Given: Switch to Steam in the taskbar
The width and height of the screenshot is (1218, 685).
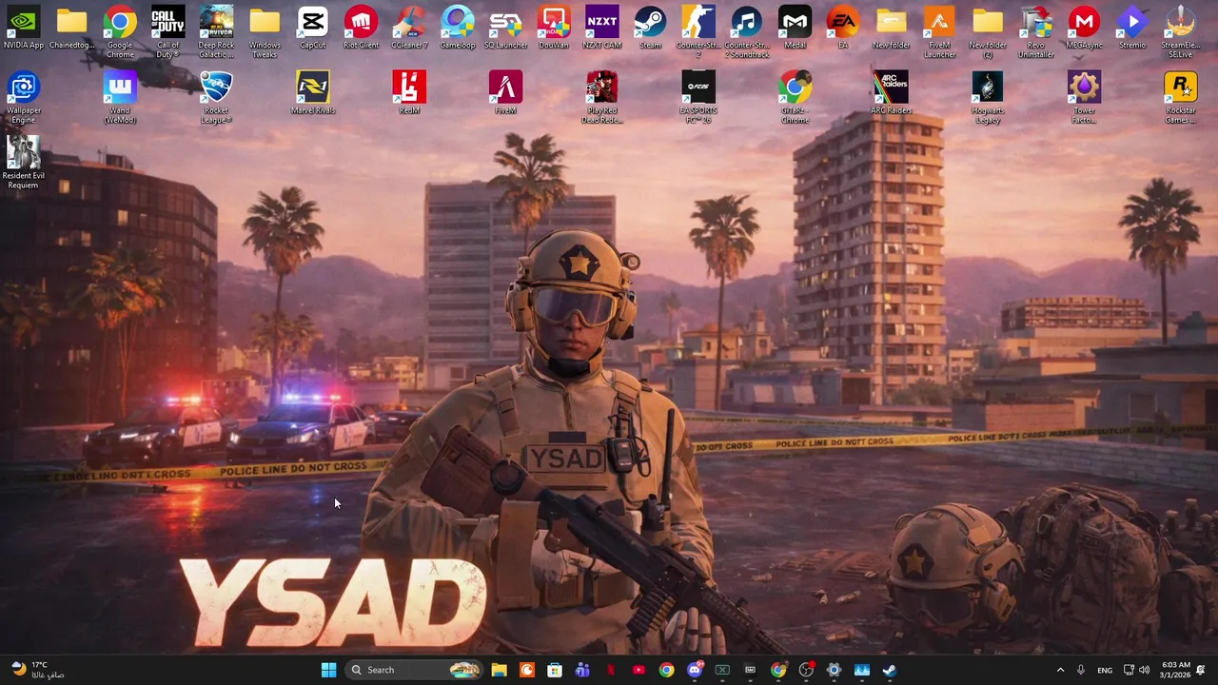Looking at the screenshot, I should click(890, 670).
